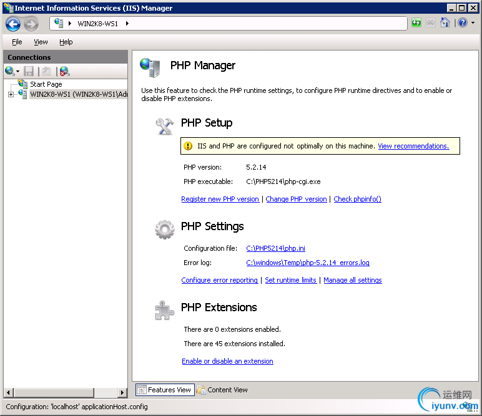This screenshot has width=482, height=416.
Task: Click the PHP Manager server globe icon
Action: coord(150,67)
